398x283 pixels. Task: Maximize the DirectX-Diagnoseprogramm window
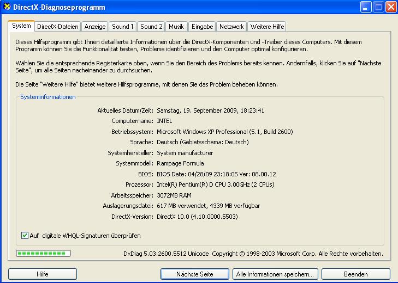tap(378, 7)
